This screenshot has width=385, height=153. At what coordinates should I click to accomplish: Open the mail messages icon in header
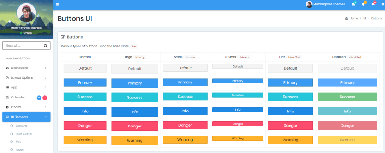click(x=353, y=4)
